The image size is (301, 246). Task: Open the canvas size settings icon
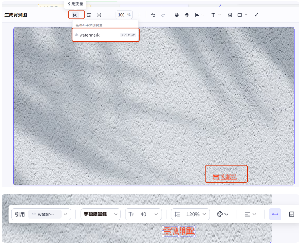point(89,15)
